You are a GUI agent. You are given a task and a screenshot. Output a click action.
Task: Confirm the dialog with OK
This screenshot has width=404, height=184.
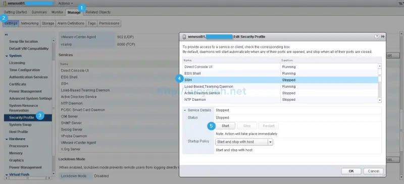click(351, 171)
